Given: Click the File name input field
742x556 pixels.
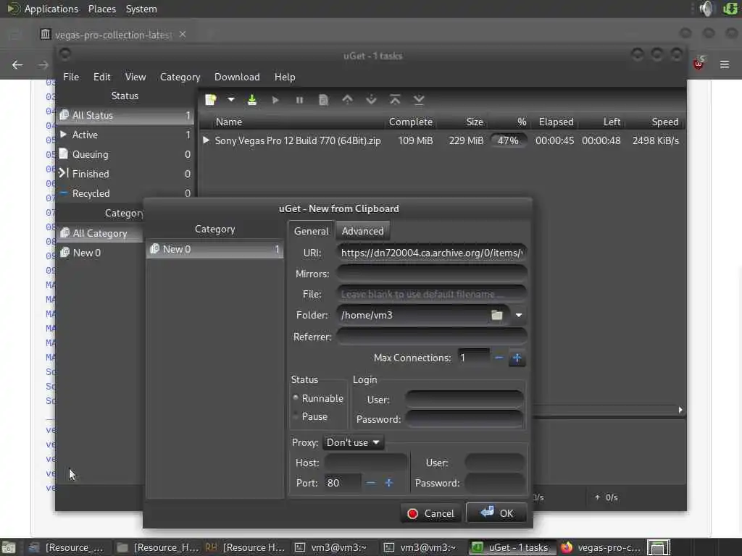Looking at the screenshot, I should (432, 294).
